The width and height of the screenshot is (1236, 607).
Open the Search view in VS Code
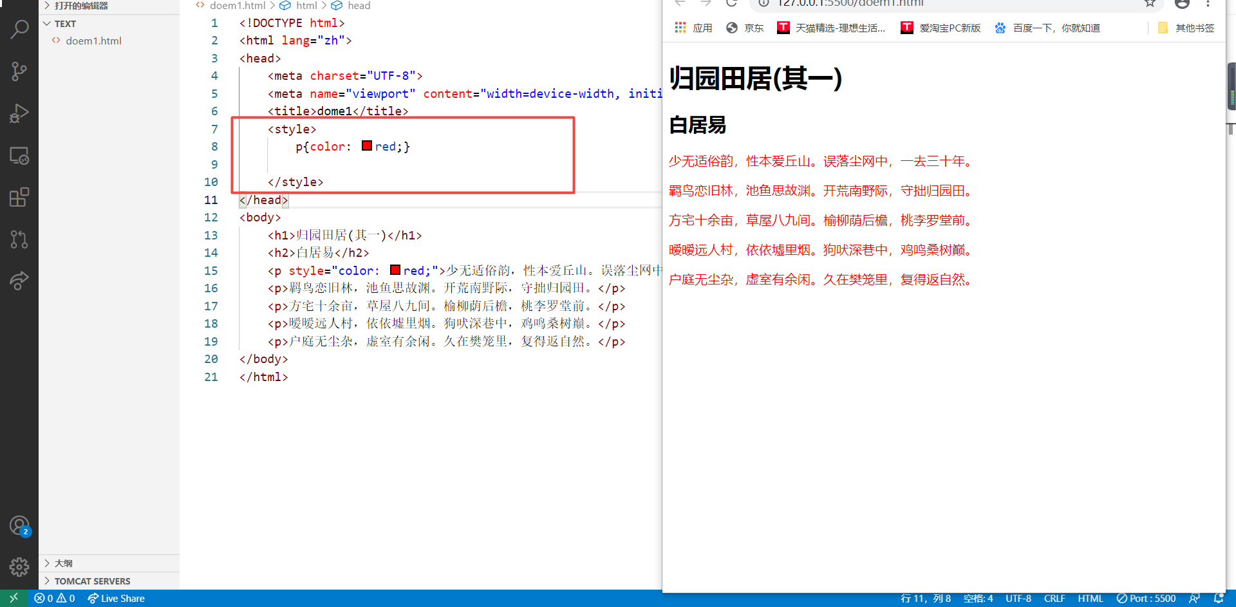click(19, 29)
